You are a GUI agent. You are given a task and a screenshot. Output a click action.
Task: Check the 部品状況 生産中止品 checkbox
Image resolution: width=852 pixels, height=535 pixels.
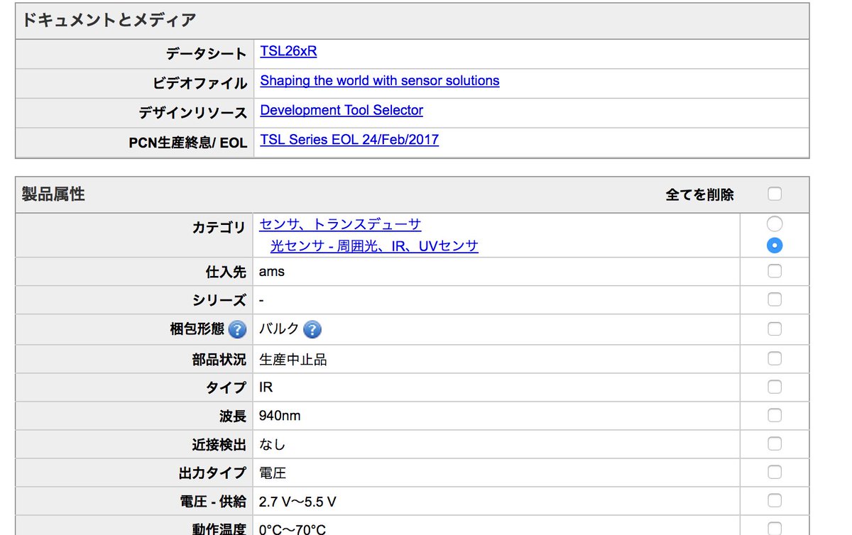[x=775, y=358]
